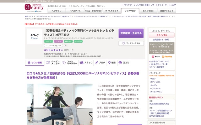Click the 4.91 rating score
The width and height of the screenshot is (201, 125).
click(47, 50)
